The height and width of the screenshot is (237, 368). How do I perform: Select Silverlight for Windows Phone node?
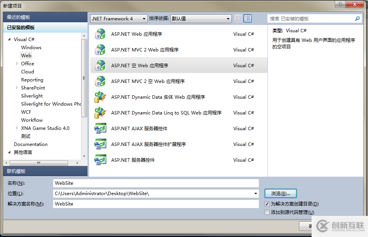click(51, 104)
